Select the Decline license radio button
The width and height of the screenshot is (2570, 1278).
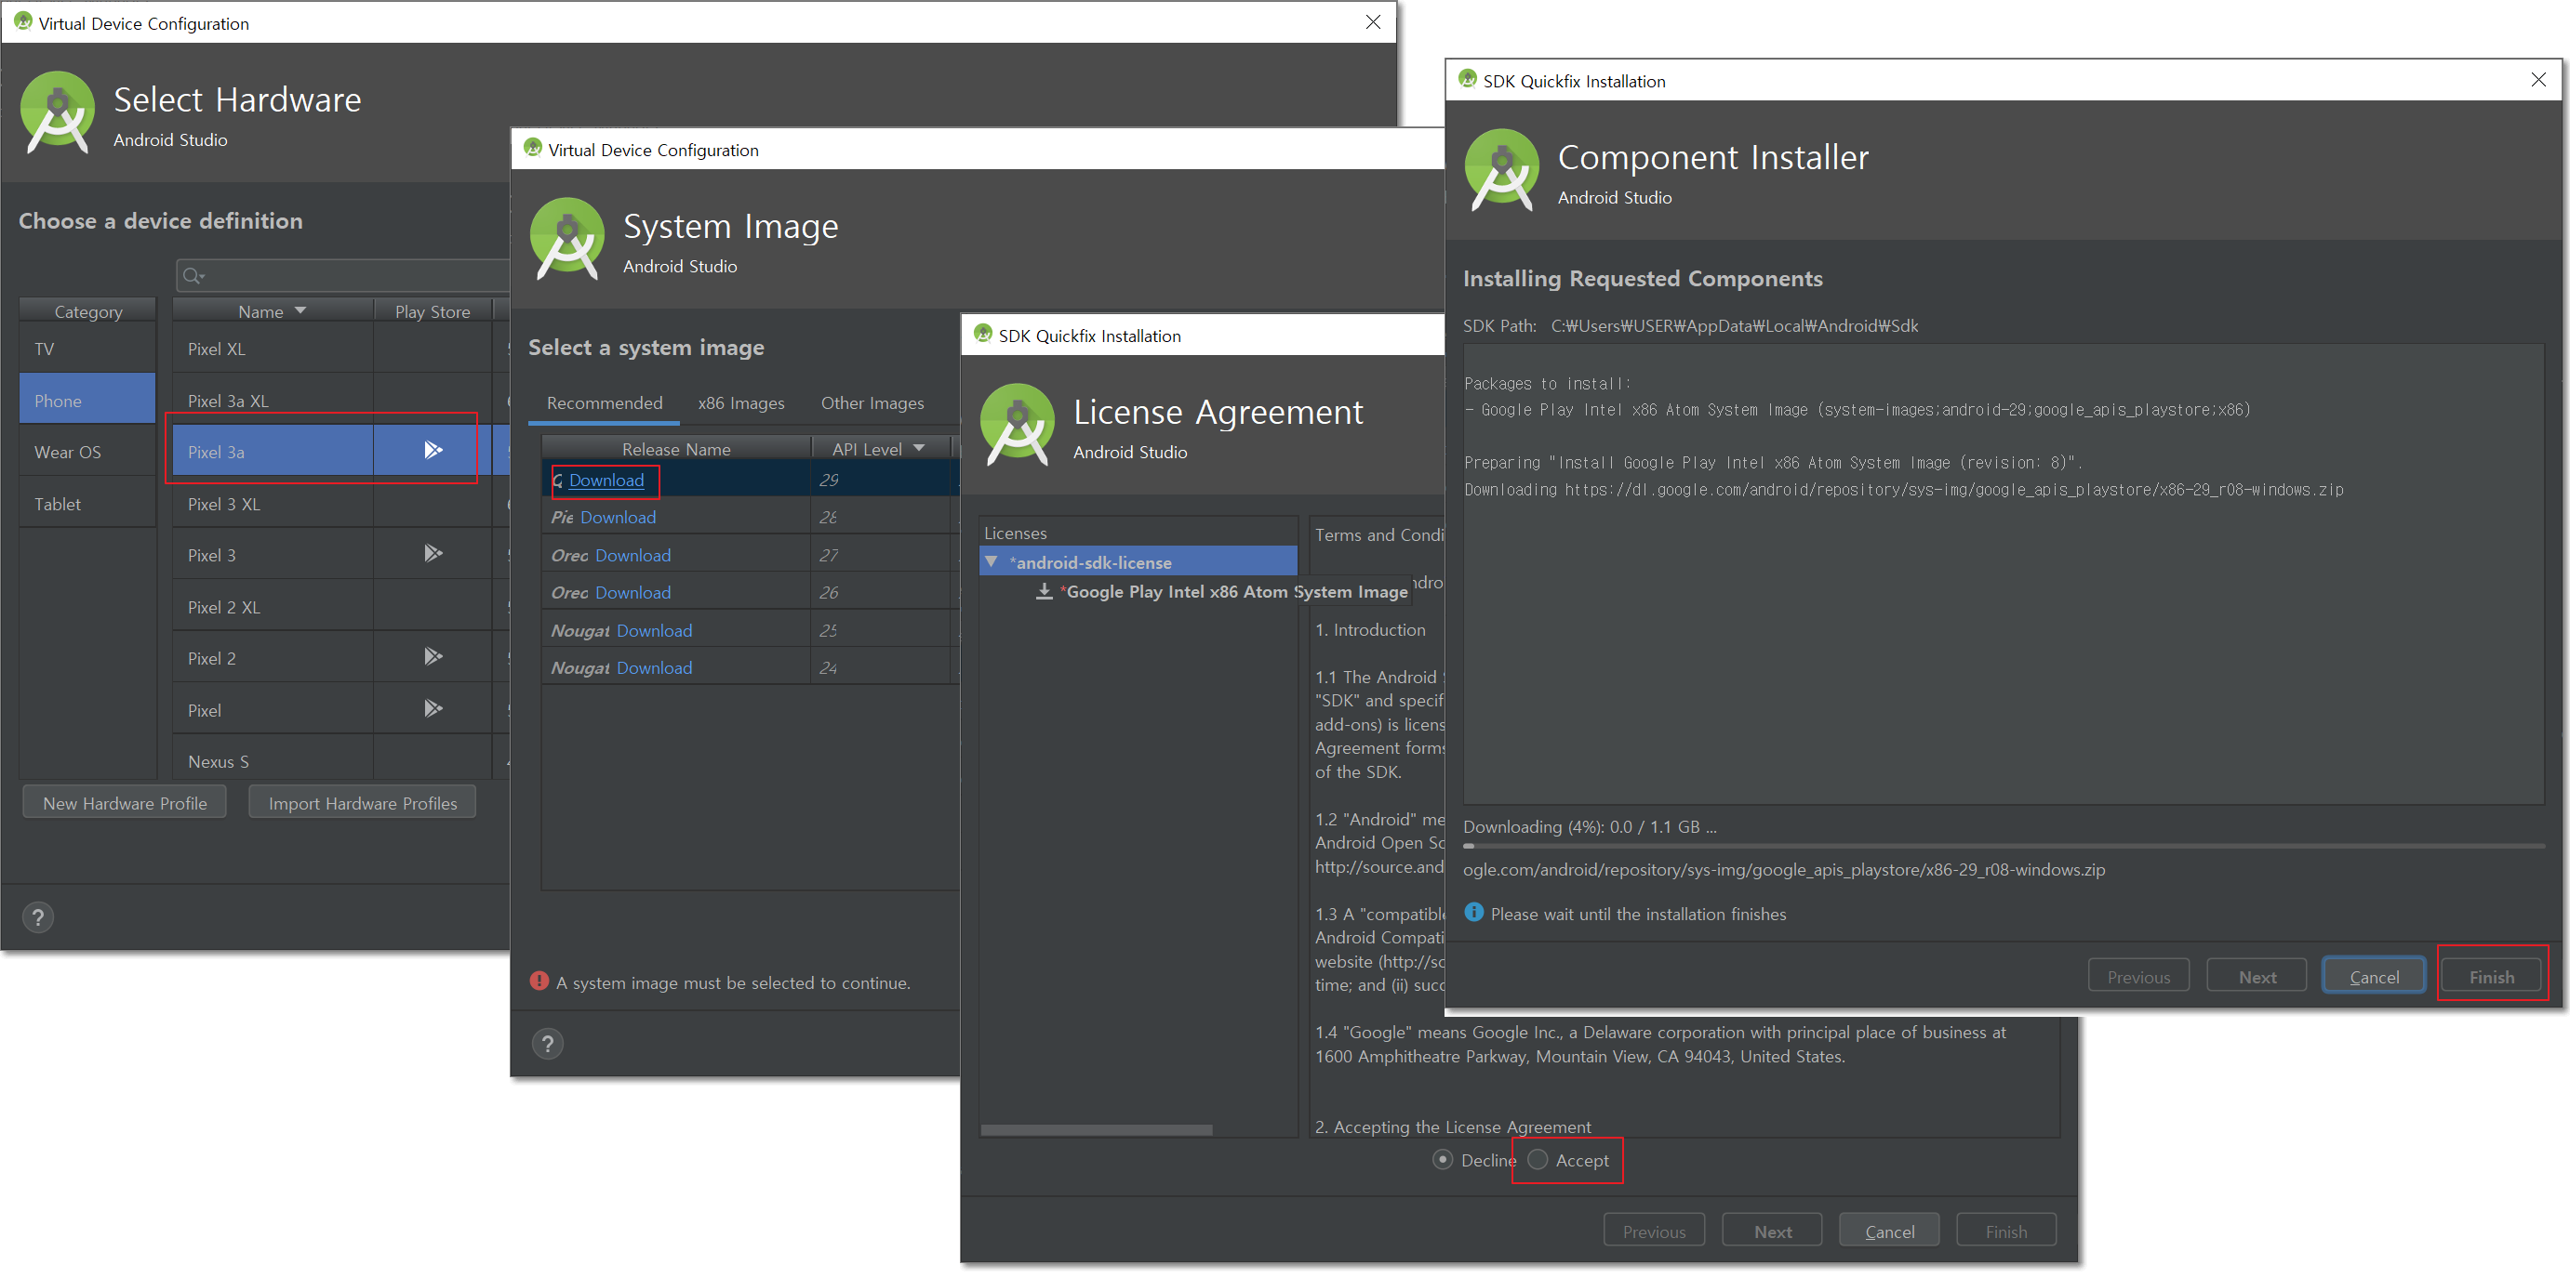[x=1443, y=1159]
